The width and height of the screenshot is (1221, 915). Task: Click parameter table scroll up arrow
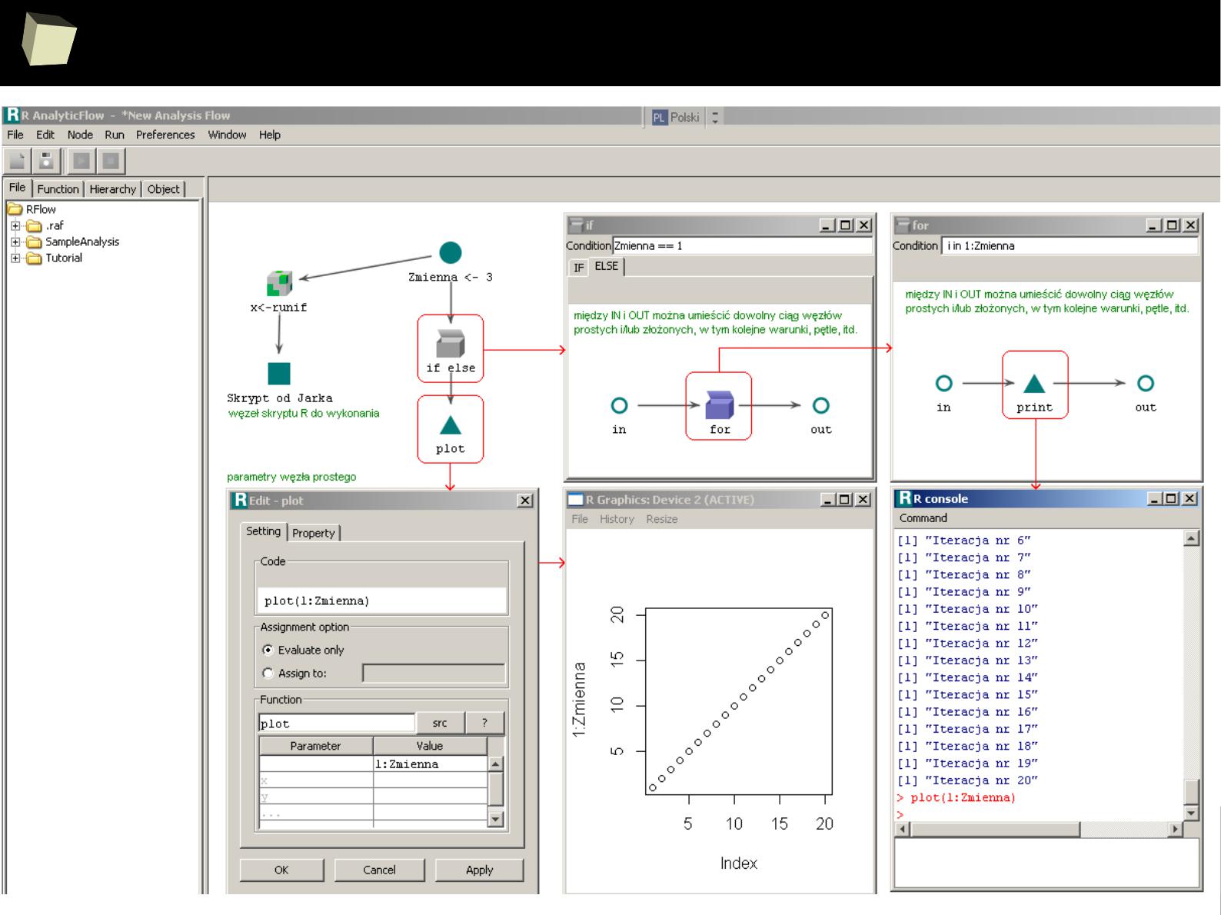495,764
